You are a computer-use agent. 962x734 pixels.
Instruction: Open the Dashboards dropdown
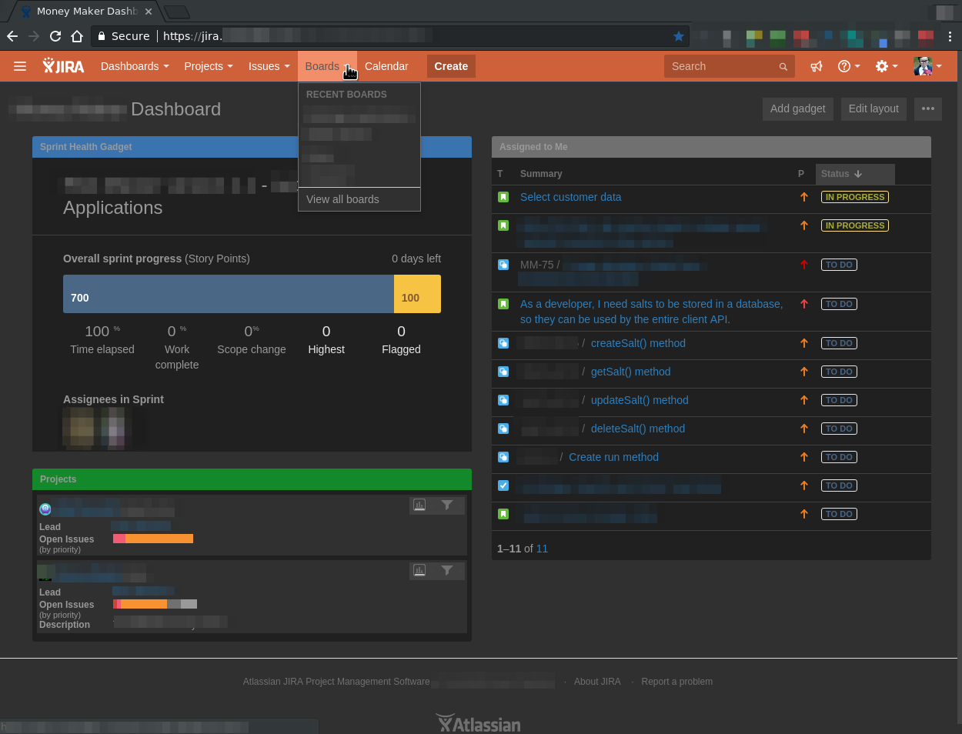click(x=134, y=66)
